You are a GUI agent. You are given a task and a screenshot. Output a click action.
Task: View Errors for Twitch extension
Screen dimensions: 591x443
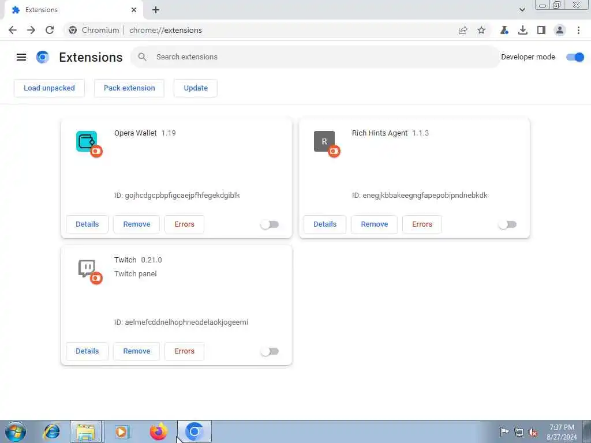(x=184, y=351)
